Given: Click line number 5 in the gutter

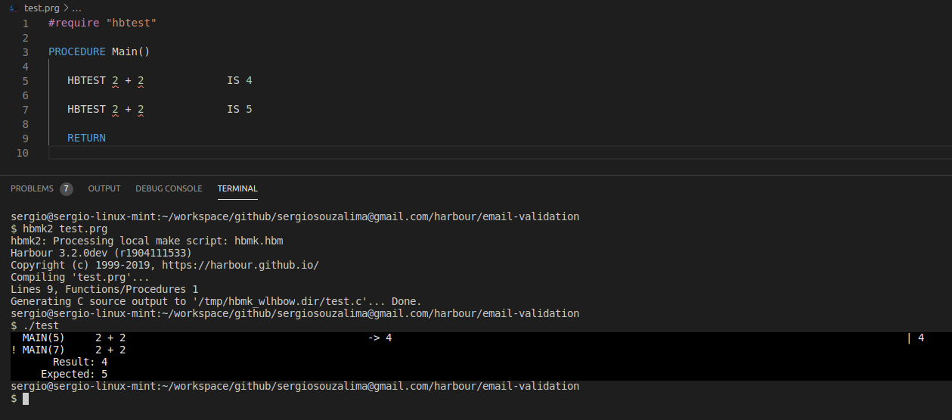Looking at the screenshot, I should tap(26, 81).
